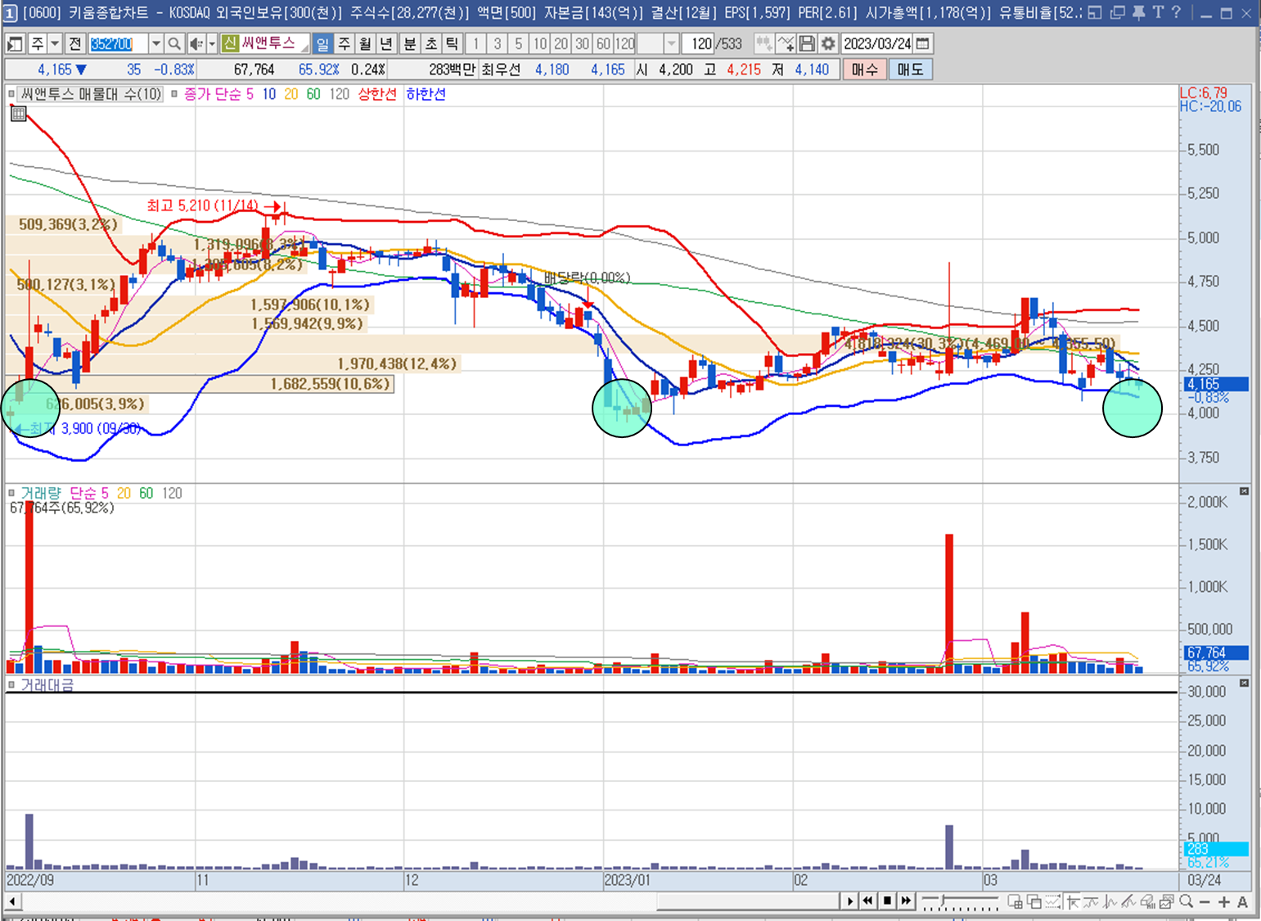Image resolution: width=1261 pixels, height=921 pixels.
Task: Click the 종가 단순 moving average label
Action: click(212, 95)
